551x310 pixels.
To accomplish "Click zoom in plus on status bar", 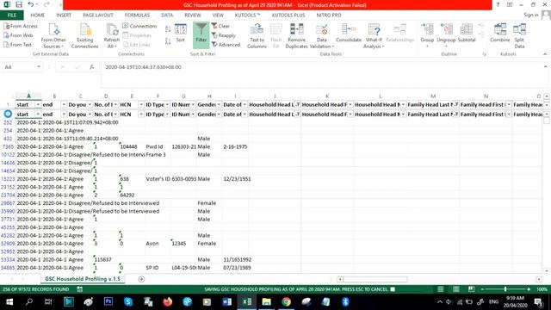I will coord(529,289).
